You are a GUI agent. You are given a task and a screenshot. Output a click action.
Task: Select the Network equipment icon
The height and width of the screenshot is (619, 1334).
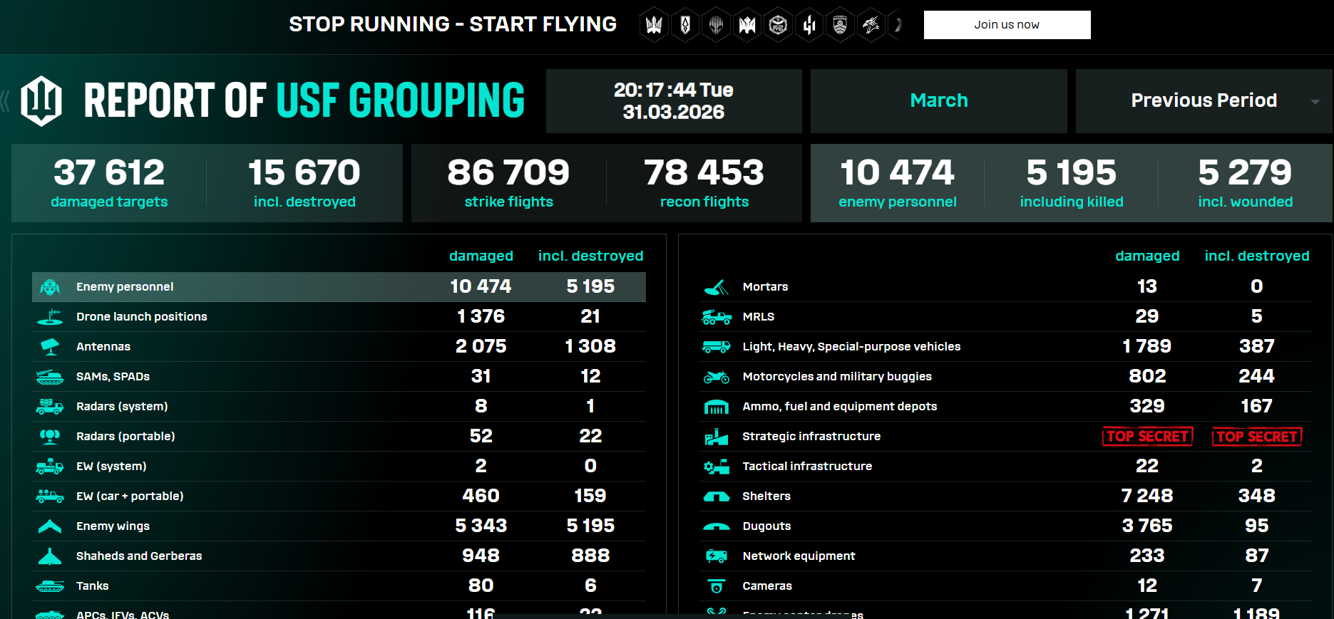tap(717, 556)
